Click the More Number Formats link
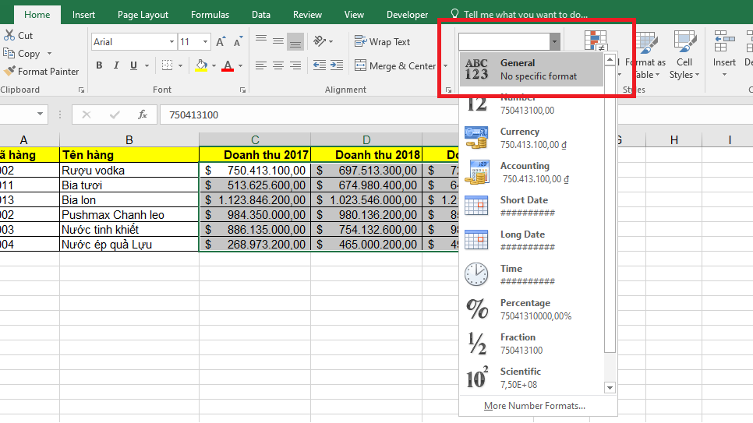The width and height of the screenshot is (753, 423). point(534,406)
